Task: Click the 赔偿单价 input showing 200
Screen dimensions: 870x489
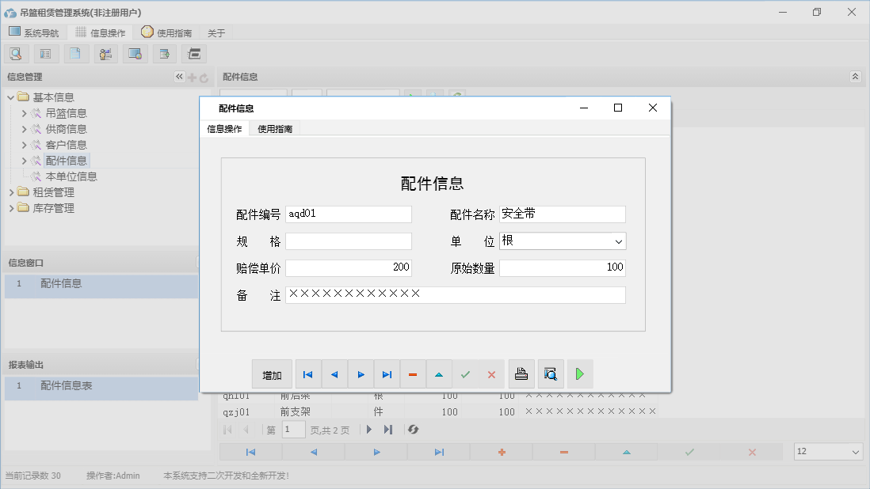Action: click(x=349, y=267)
